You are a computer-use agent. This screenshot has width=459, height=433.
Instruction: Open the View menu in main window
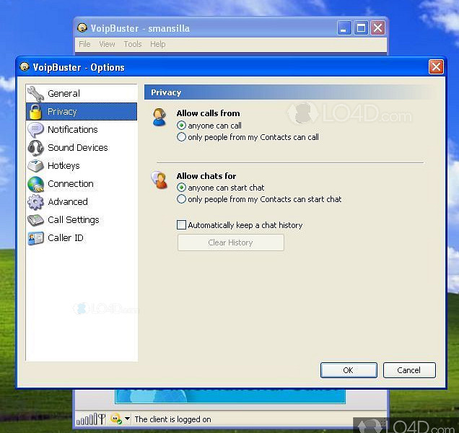coord(107,44)
